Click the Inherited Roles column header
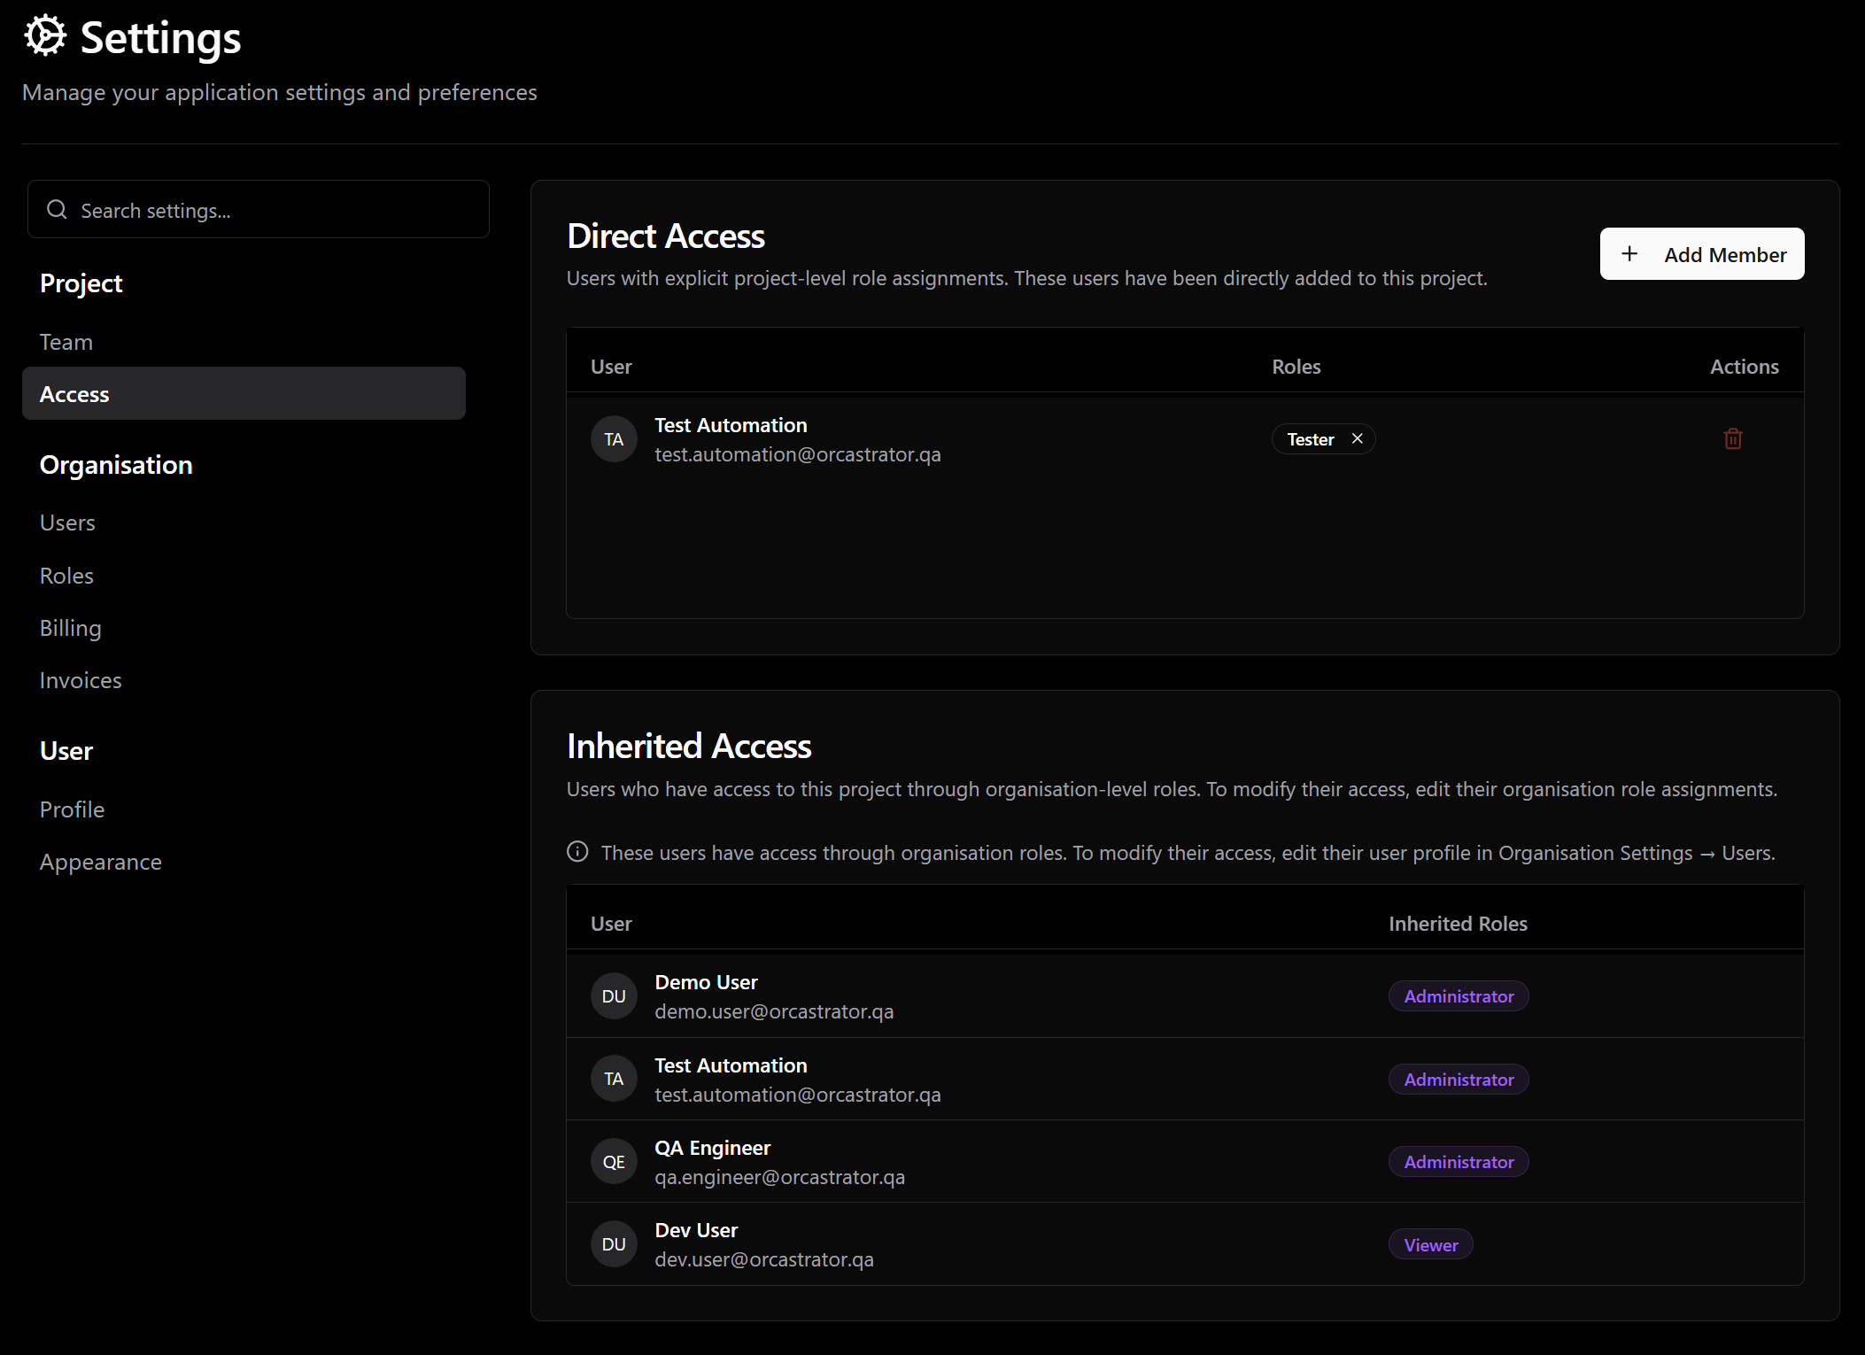Image resolution: width=1865 pixels, height=1355 pixels. [1458, 924]
